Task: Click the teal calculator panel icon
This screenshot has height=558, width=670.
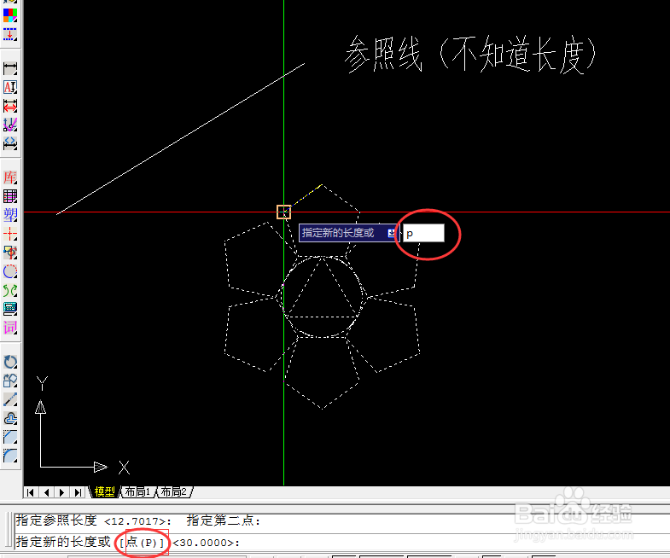Action: coord(10,309)
